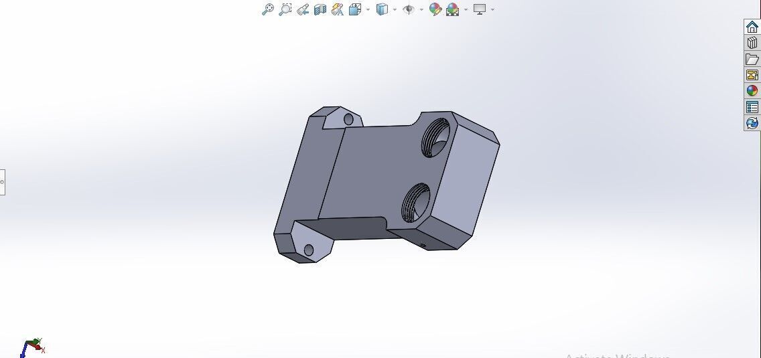Open the SOLIDWORKS Forum task pane tab
This screenshot has width=761, height=358.
point(752,122)
